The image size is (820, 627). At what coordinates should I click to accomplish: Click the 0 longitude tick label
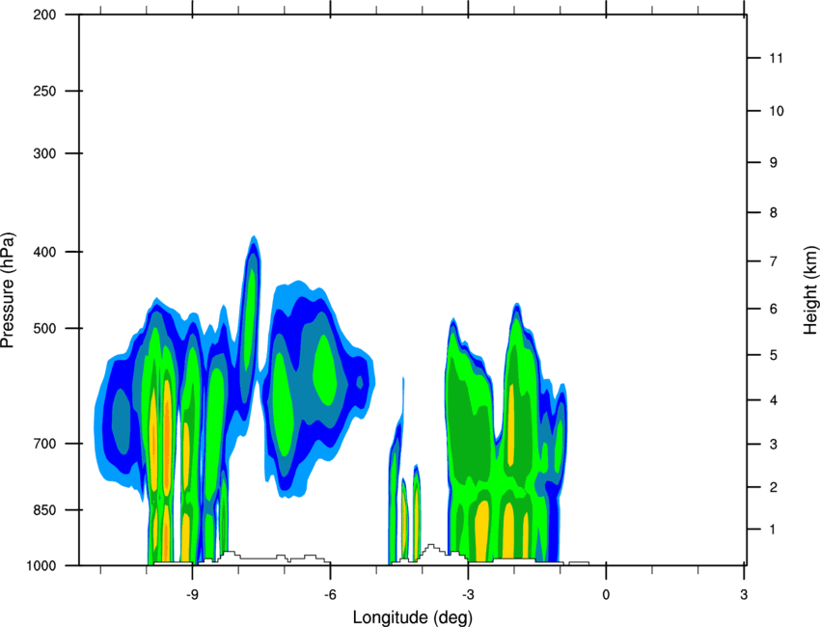(606, 595)
